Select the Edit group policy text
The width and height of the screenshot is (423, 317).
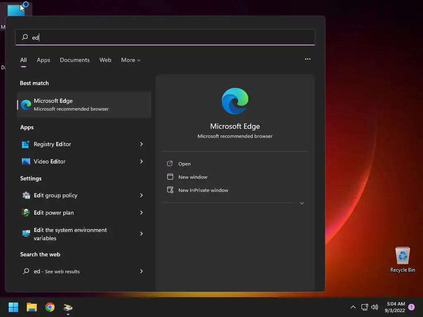(56, 195)
